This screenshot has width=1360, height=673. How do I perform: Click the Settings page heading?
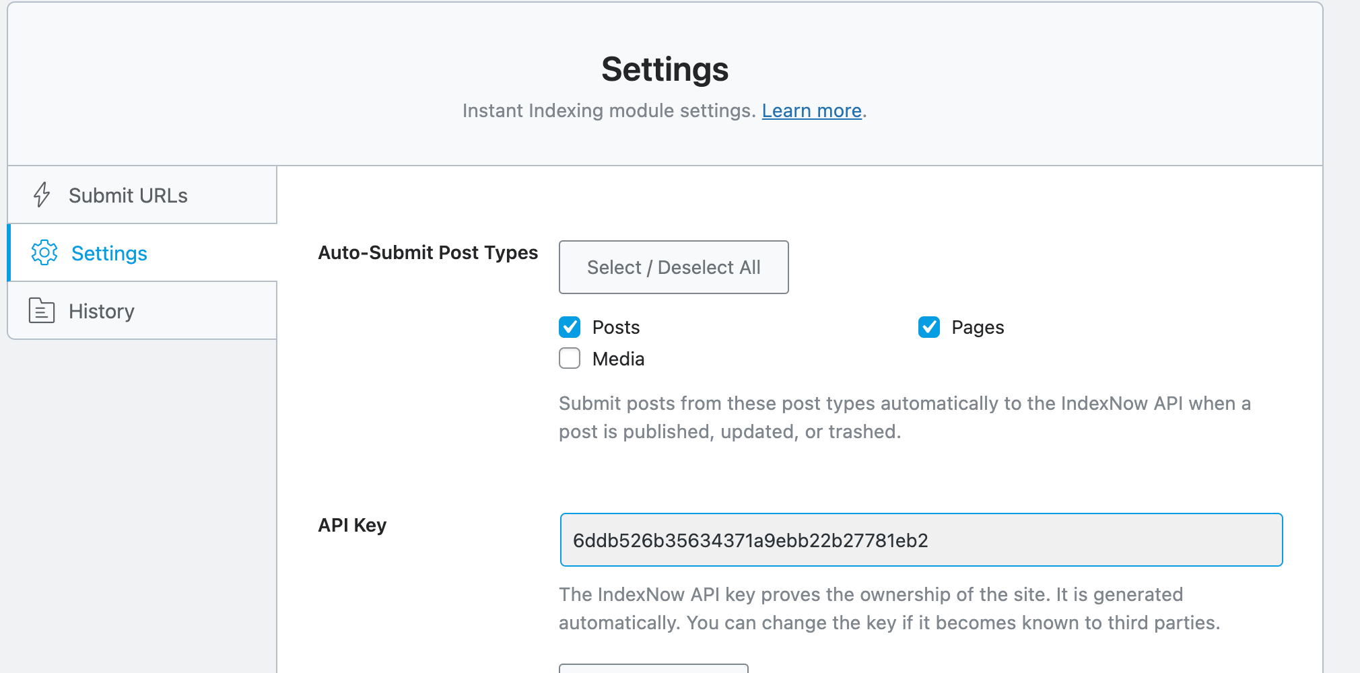tap(665, 69)
